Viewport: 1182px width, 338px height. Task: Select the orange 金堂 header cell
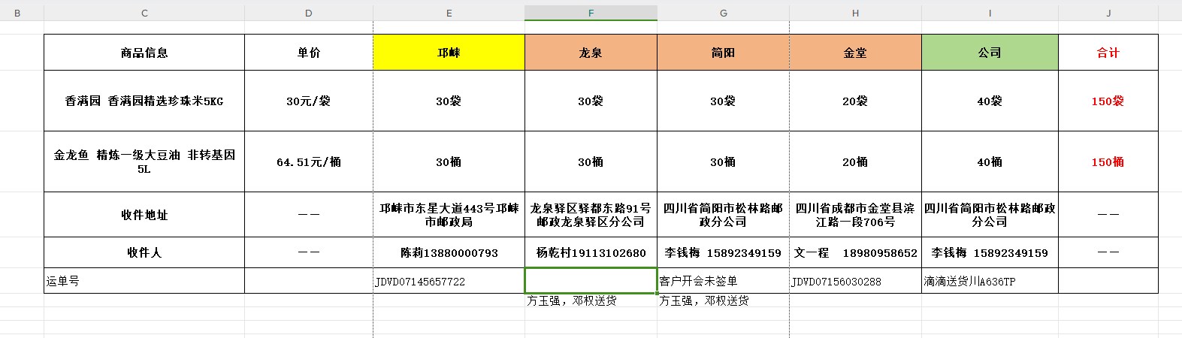pos(855,53)
